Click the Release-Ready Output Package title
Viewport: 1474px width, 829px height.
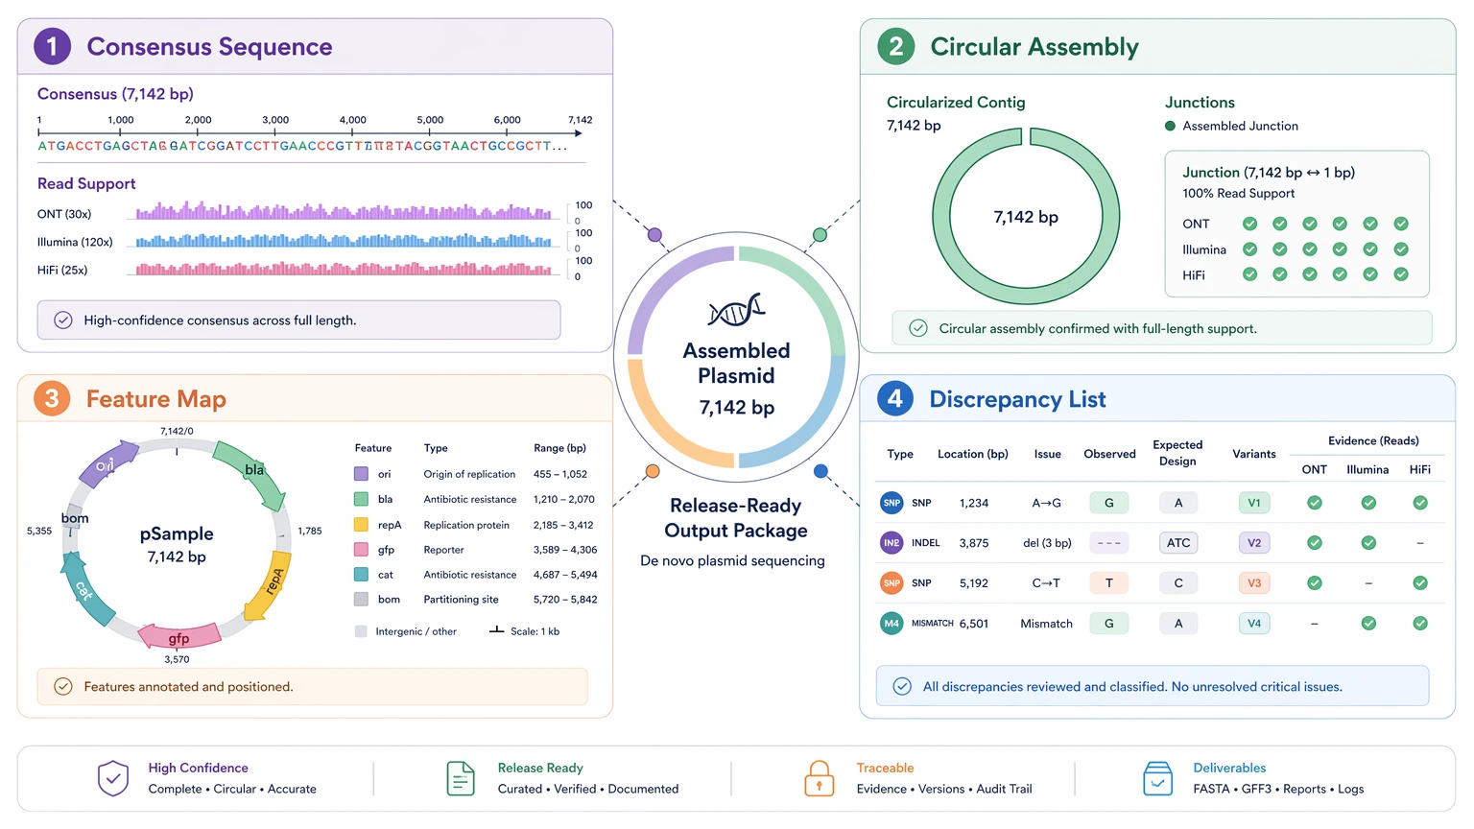736,518
